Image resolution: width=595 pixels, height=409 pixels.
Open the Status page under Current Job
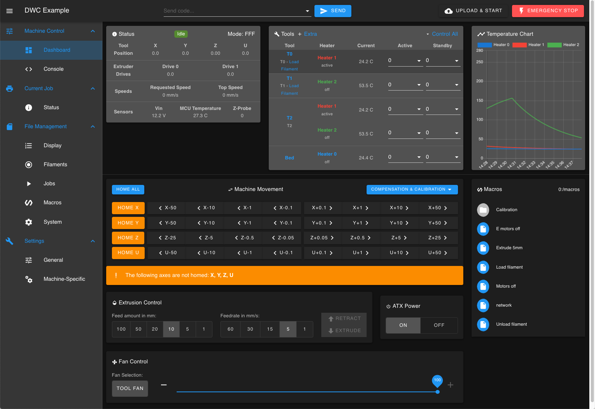click(51, 107)
